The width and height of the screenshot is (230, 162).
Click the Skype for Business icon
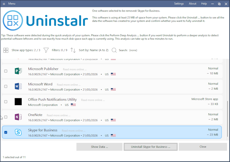18,132
